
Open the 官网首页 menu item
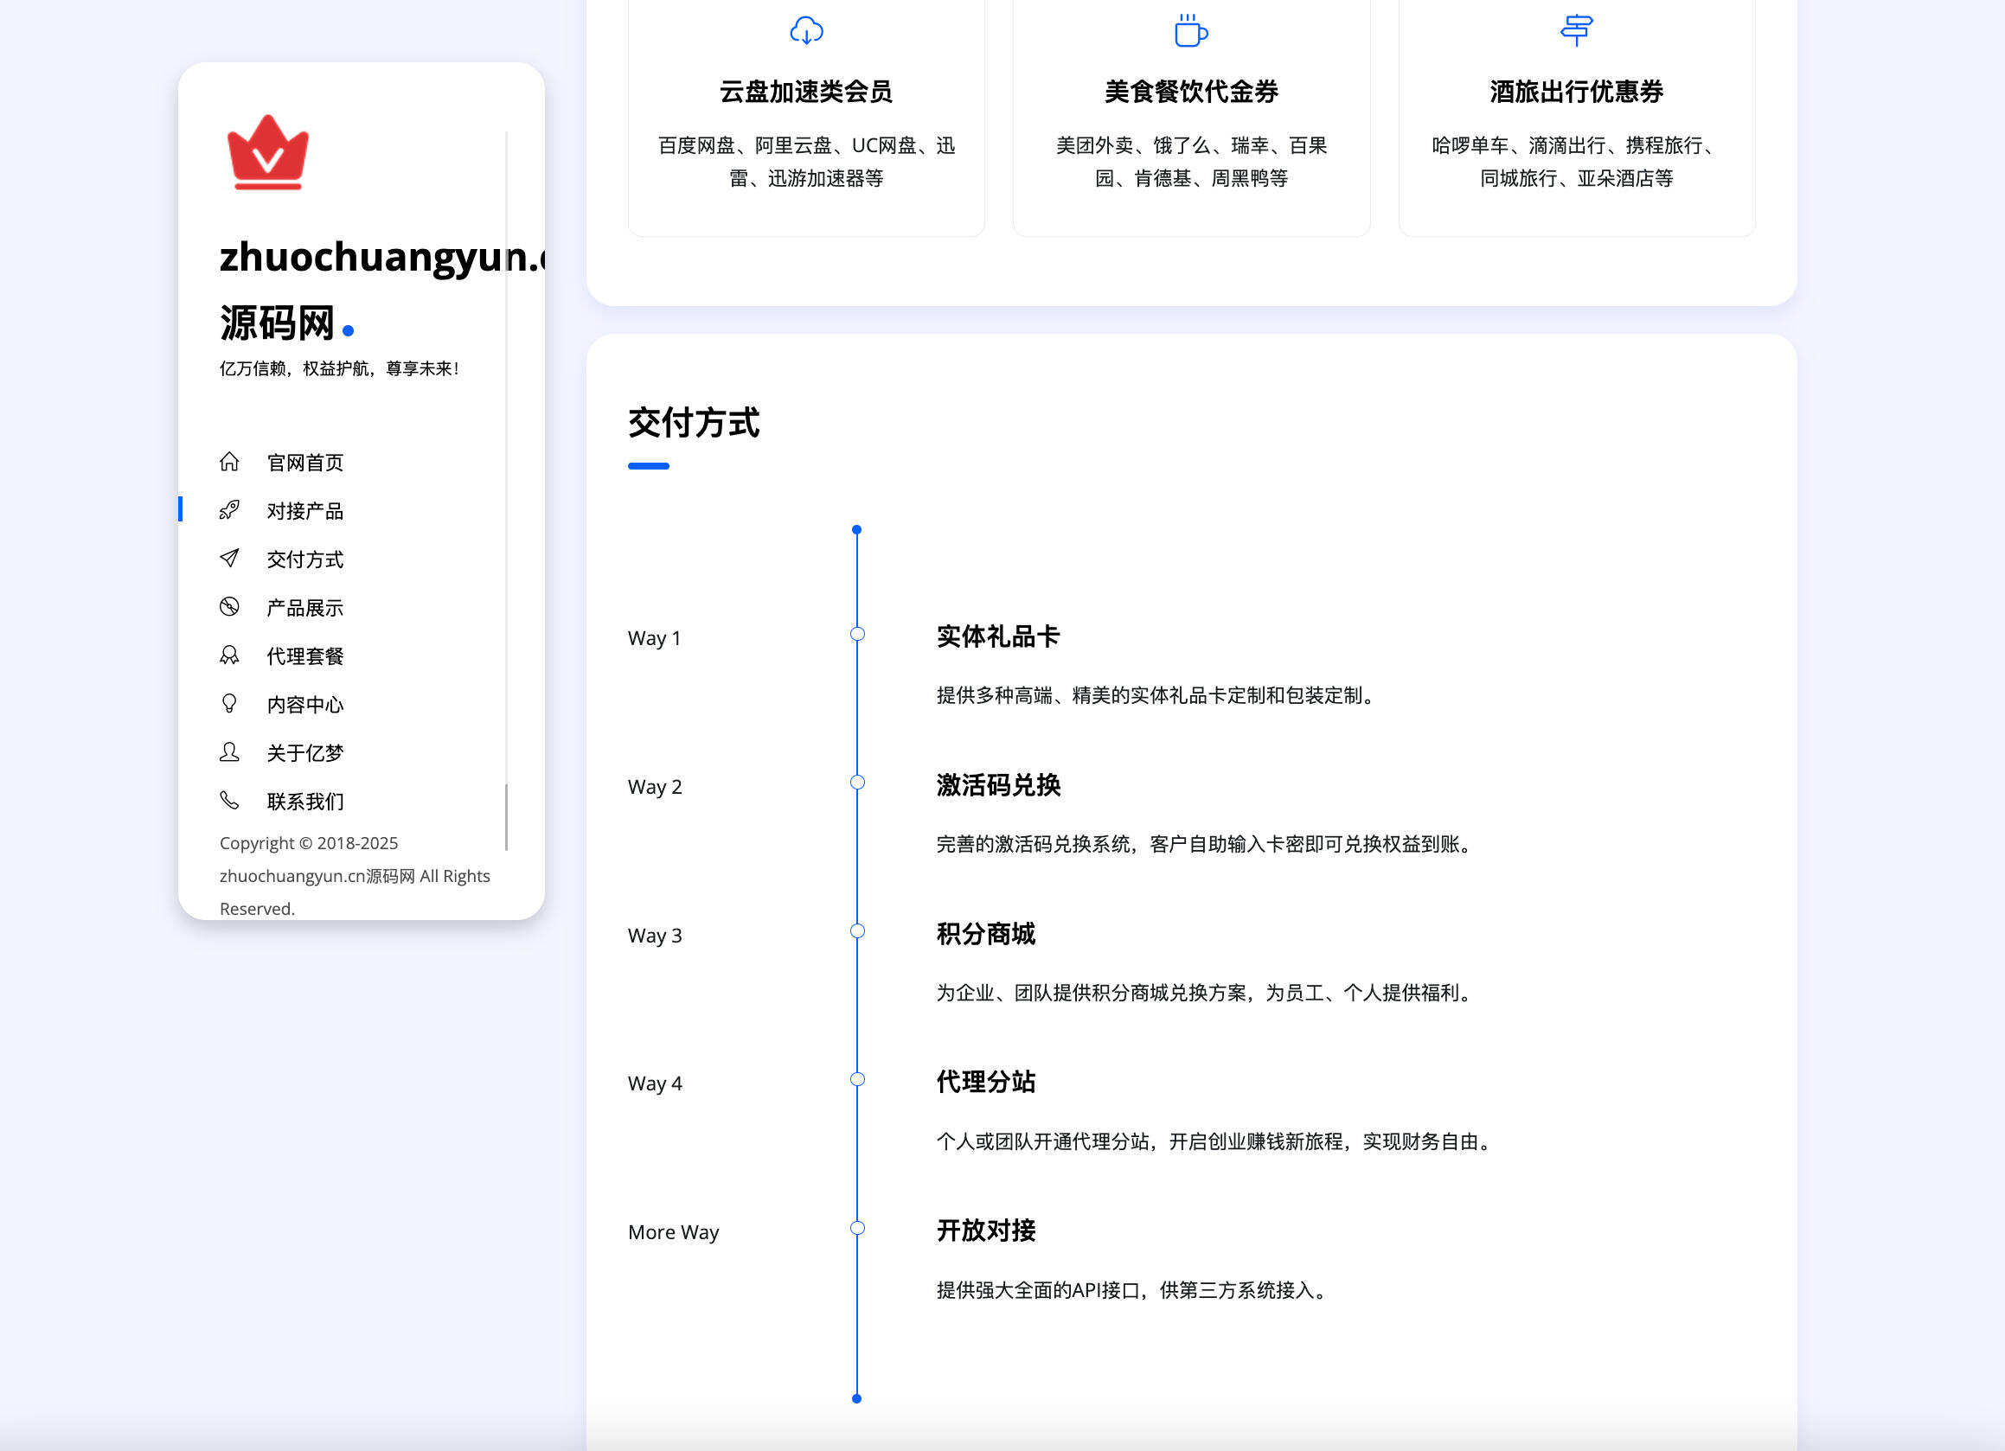tap(305, 460)
